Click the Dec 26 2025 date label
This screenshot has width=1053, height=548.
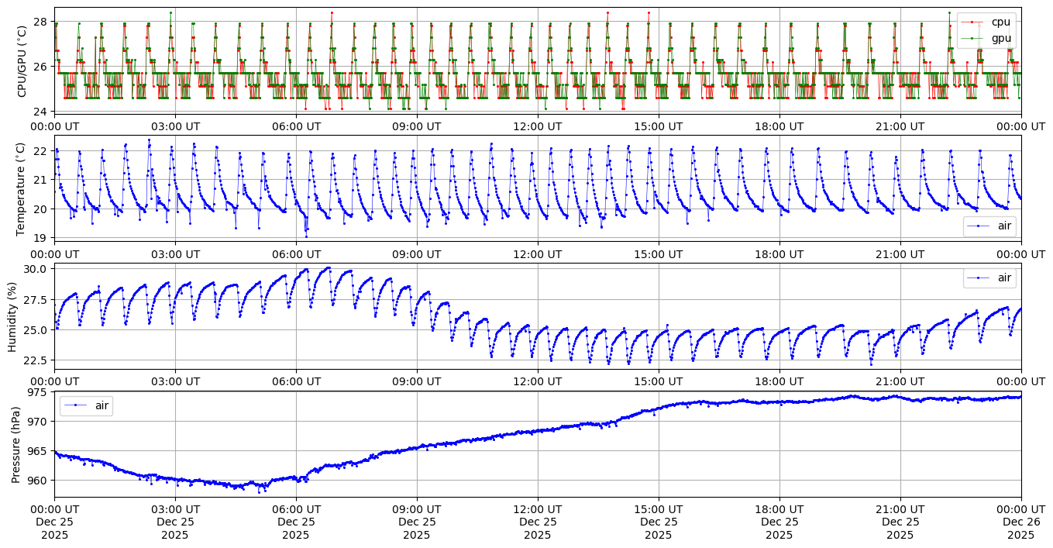tap(1020, 522)
